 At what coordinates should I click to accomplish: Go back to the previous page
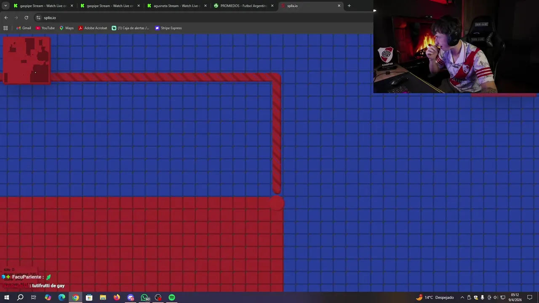pos(6,18)
